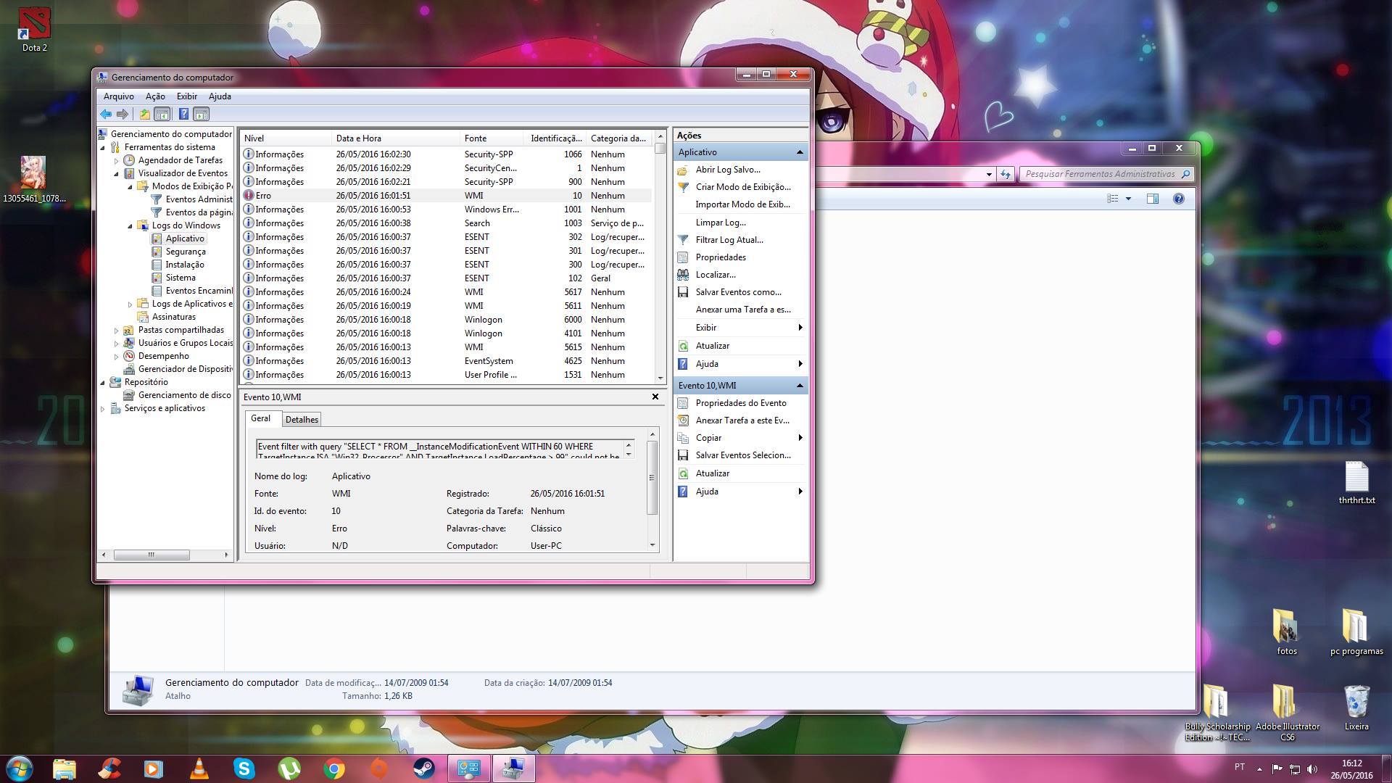Open help with the blue question mark toolbar icon
The height and width of the screenshot is (783, 1392).
pos(183,114)
